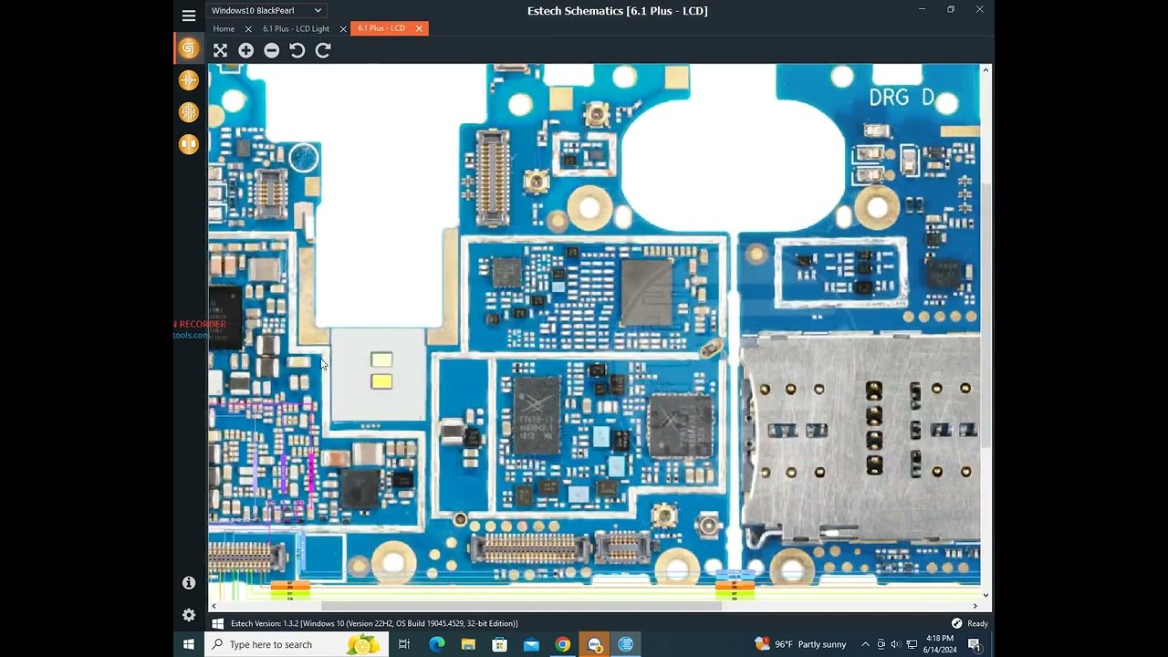Open the Windows Start menu
The height and width of the screenshot is (657, 1168).
189,644
